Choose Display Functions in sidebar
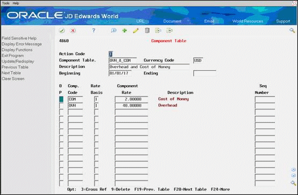298x195 pixels. tap(17, 50)
